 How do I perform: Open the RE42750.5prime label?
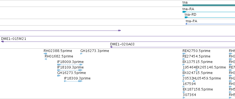(196, 51)
